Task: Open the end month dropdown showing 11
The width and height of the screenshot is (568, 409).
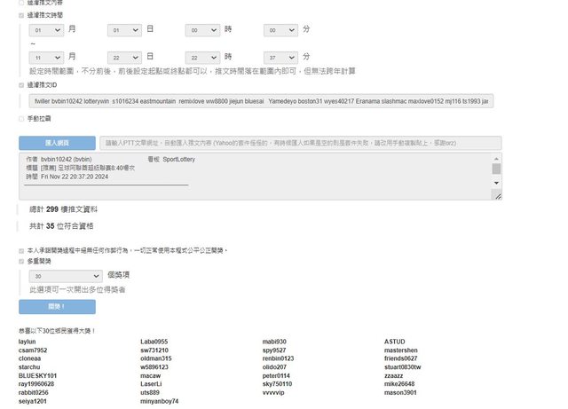Action: [47, 56]
